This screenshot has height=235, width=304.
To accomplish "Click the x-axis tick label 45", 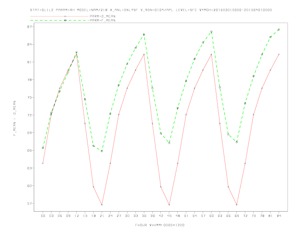I will [x=169, y=216].
